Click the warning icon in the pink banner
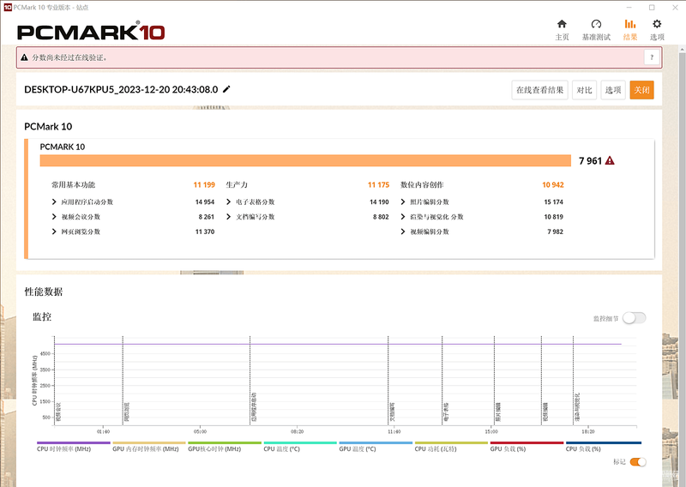 [25, 57]
